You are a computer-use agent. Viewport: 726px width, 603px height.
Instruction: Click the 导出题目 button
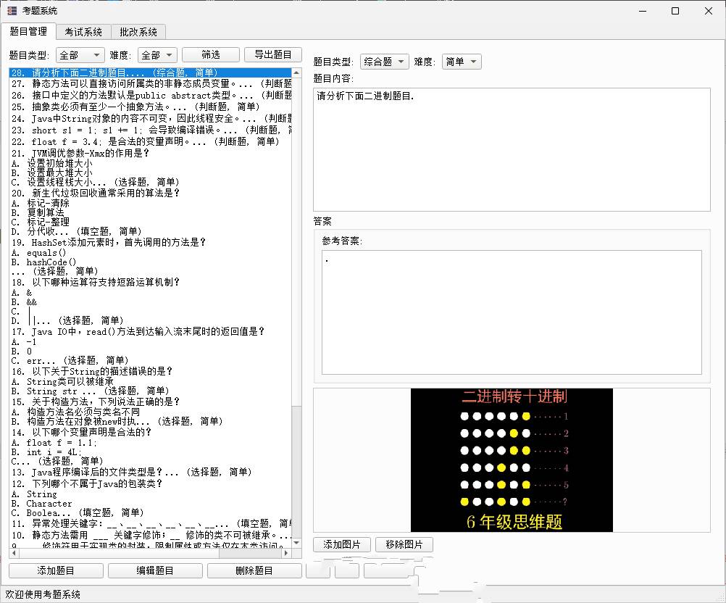272,55
